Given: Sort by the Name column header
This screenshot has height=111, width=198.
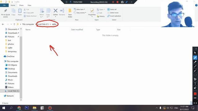Looking at the screenshot, I should 28,30.
